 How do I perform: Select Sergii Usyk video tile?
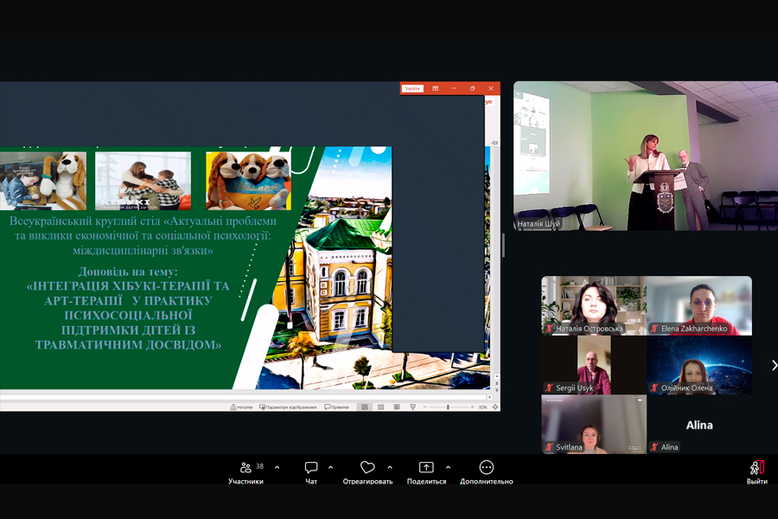594,365
